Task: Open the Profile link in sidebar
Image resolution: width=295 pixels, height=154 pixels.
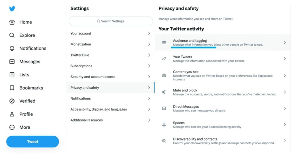Action: [x=26, y=114]
